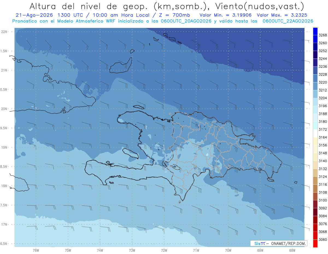This screenshot has height=254, width=328.
Task: Select the legend color band between 3228 and 3220
Action: [315, 78]
